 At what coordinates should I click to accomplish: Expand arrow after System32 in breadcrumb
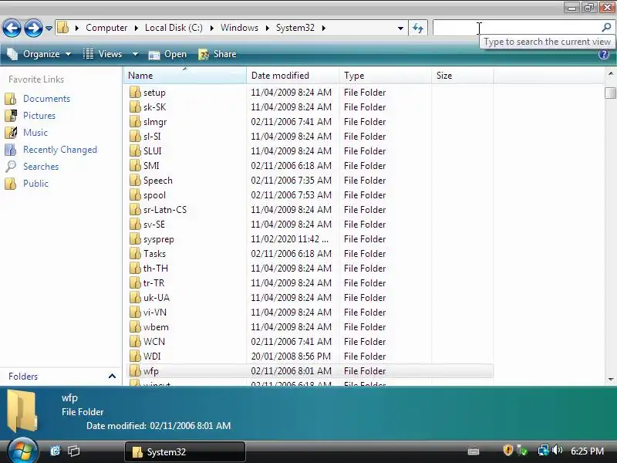pos(323,28)
